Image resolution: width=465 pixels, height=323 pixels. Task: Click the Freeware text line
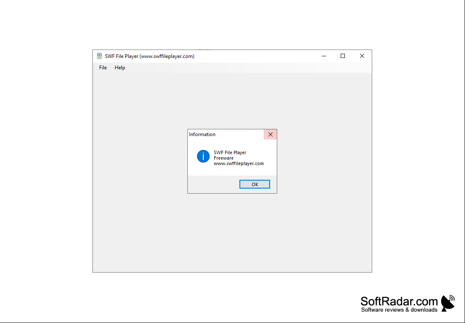tap(223, 158)
